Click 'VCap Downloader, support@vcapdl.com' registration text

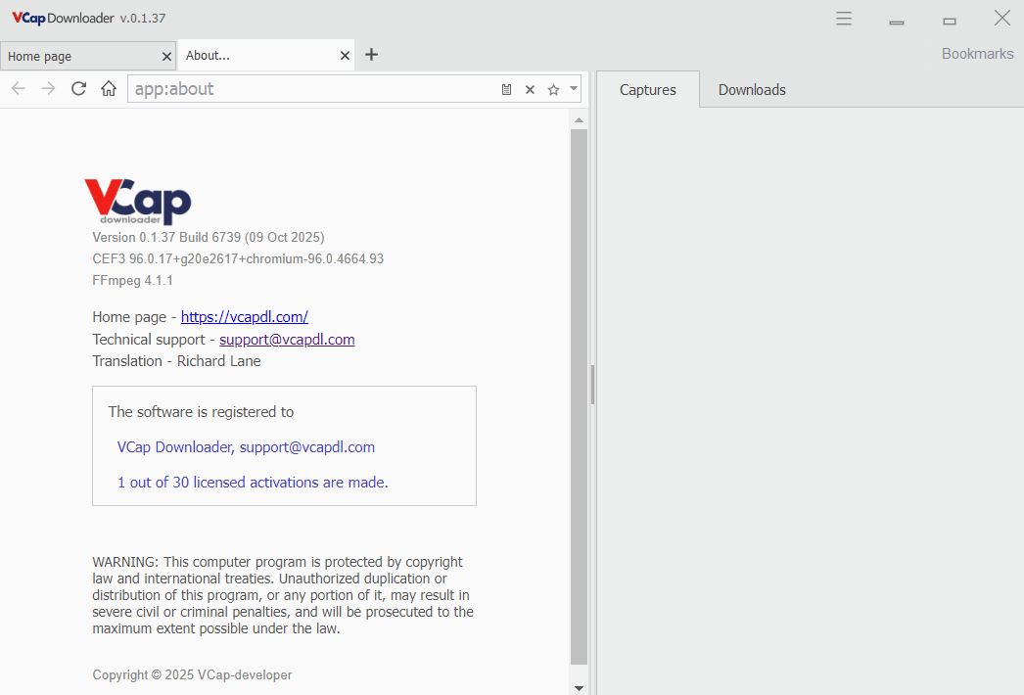click(x=246, y=446)
